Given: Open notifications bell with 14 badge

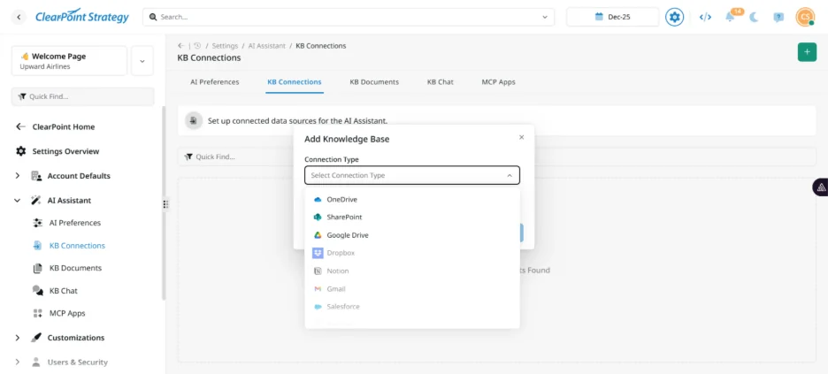Looking at the screenshot, I should click(x=730, y=17).
